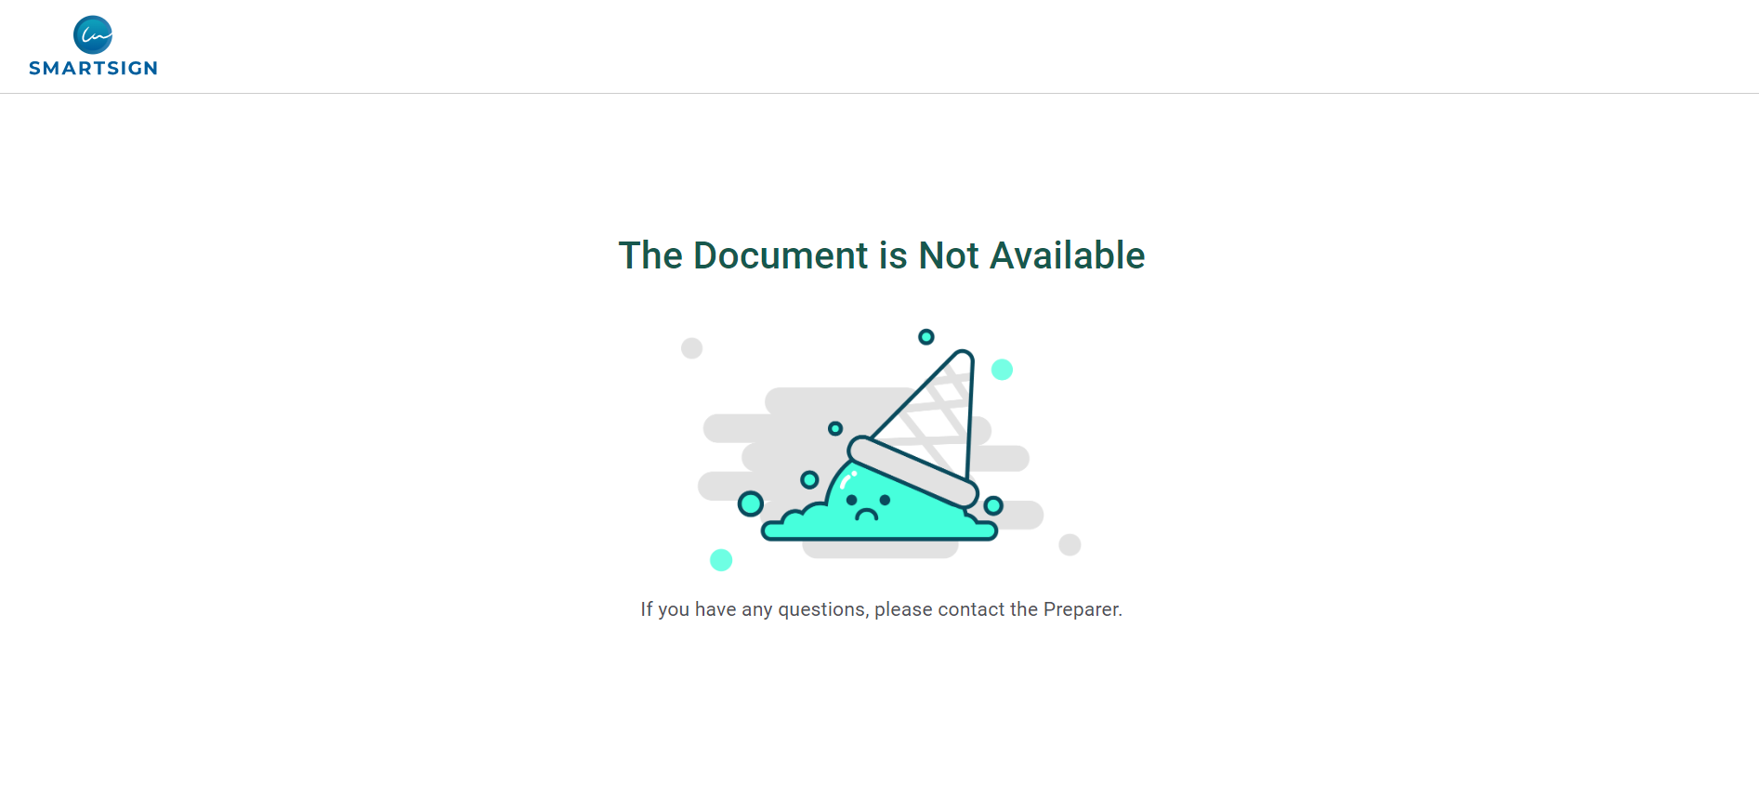Click the contact the Preparer message text
This screenshot has height=810, width=1759.
pos(881,609)
